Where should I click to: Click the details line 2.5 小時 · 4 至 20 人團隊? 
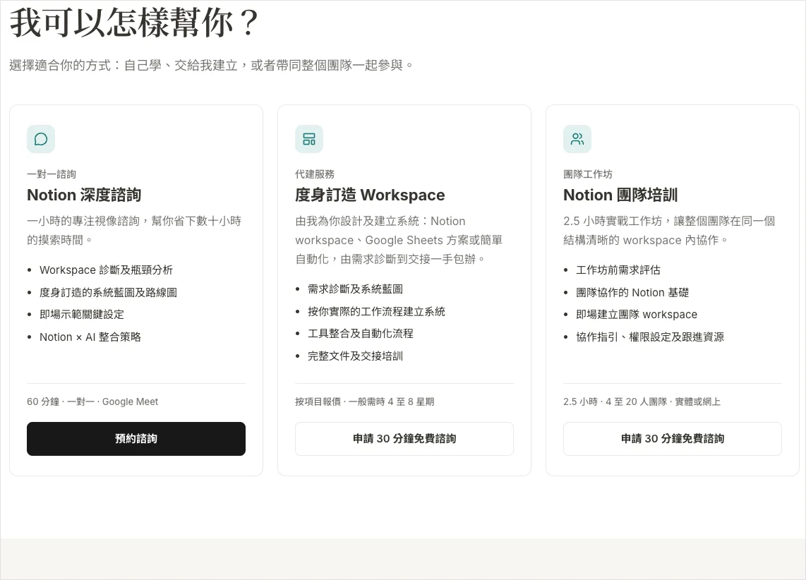tap(642, 401)
